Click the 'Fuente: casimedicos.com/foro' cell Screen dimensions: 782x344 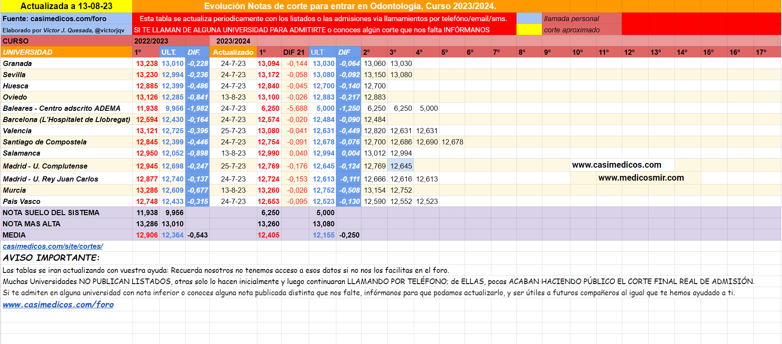[x=66, y=19]
